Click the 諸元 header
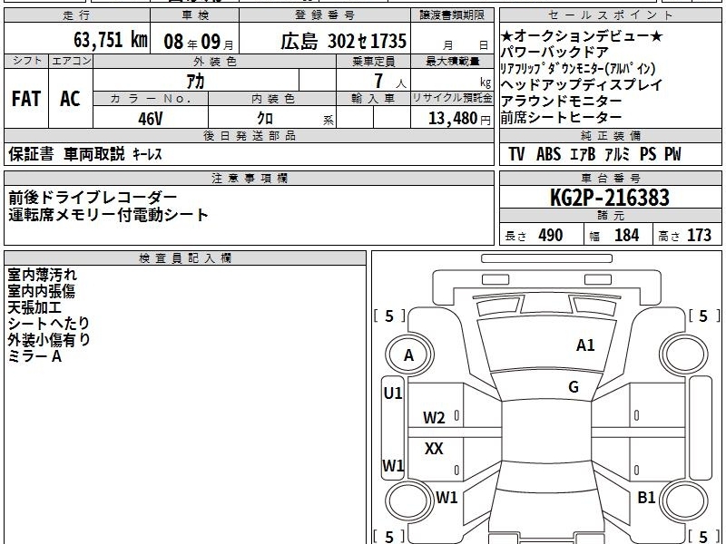Screen dimensions: 726x544 tap(610, 216)
